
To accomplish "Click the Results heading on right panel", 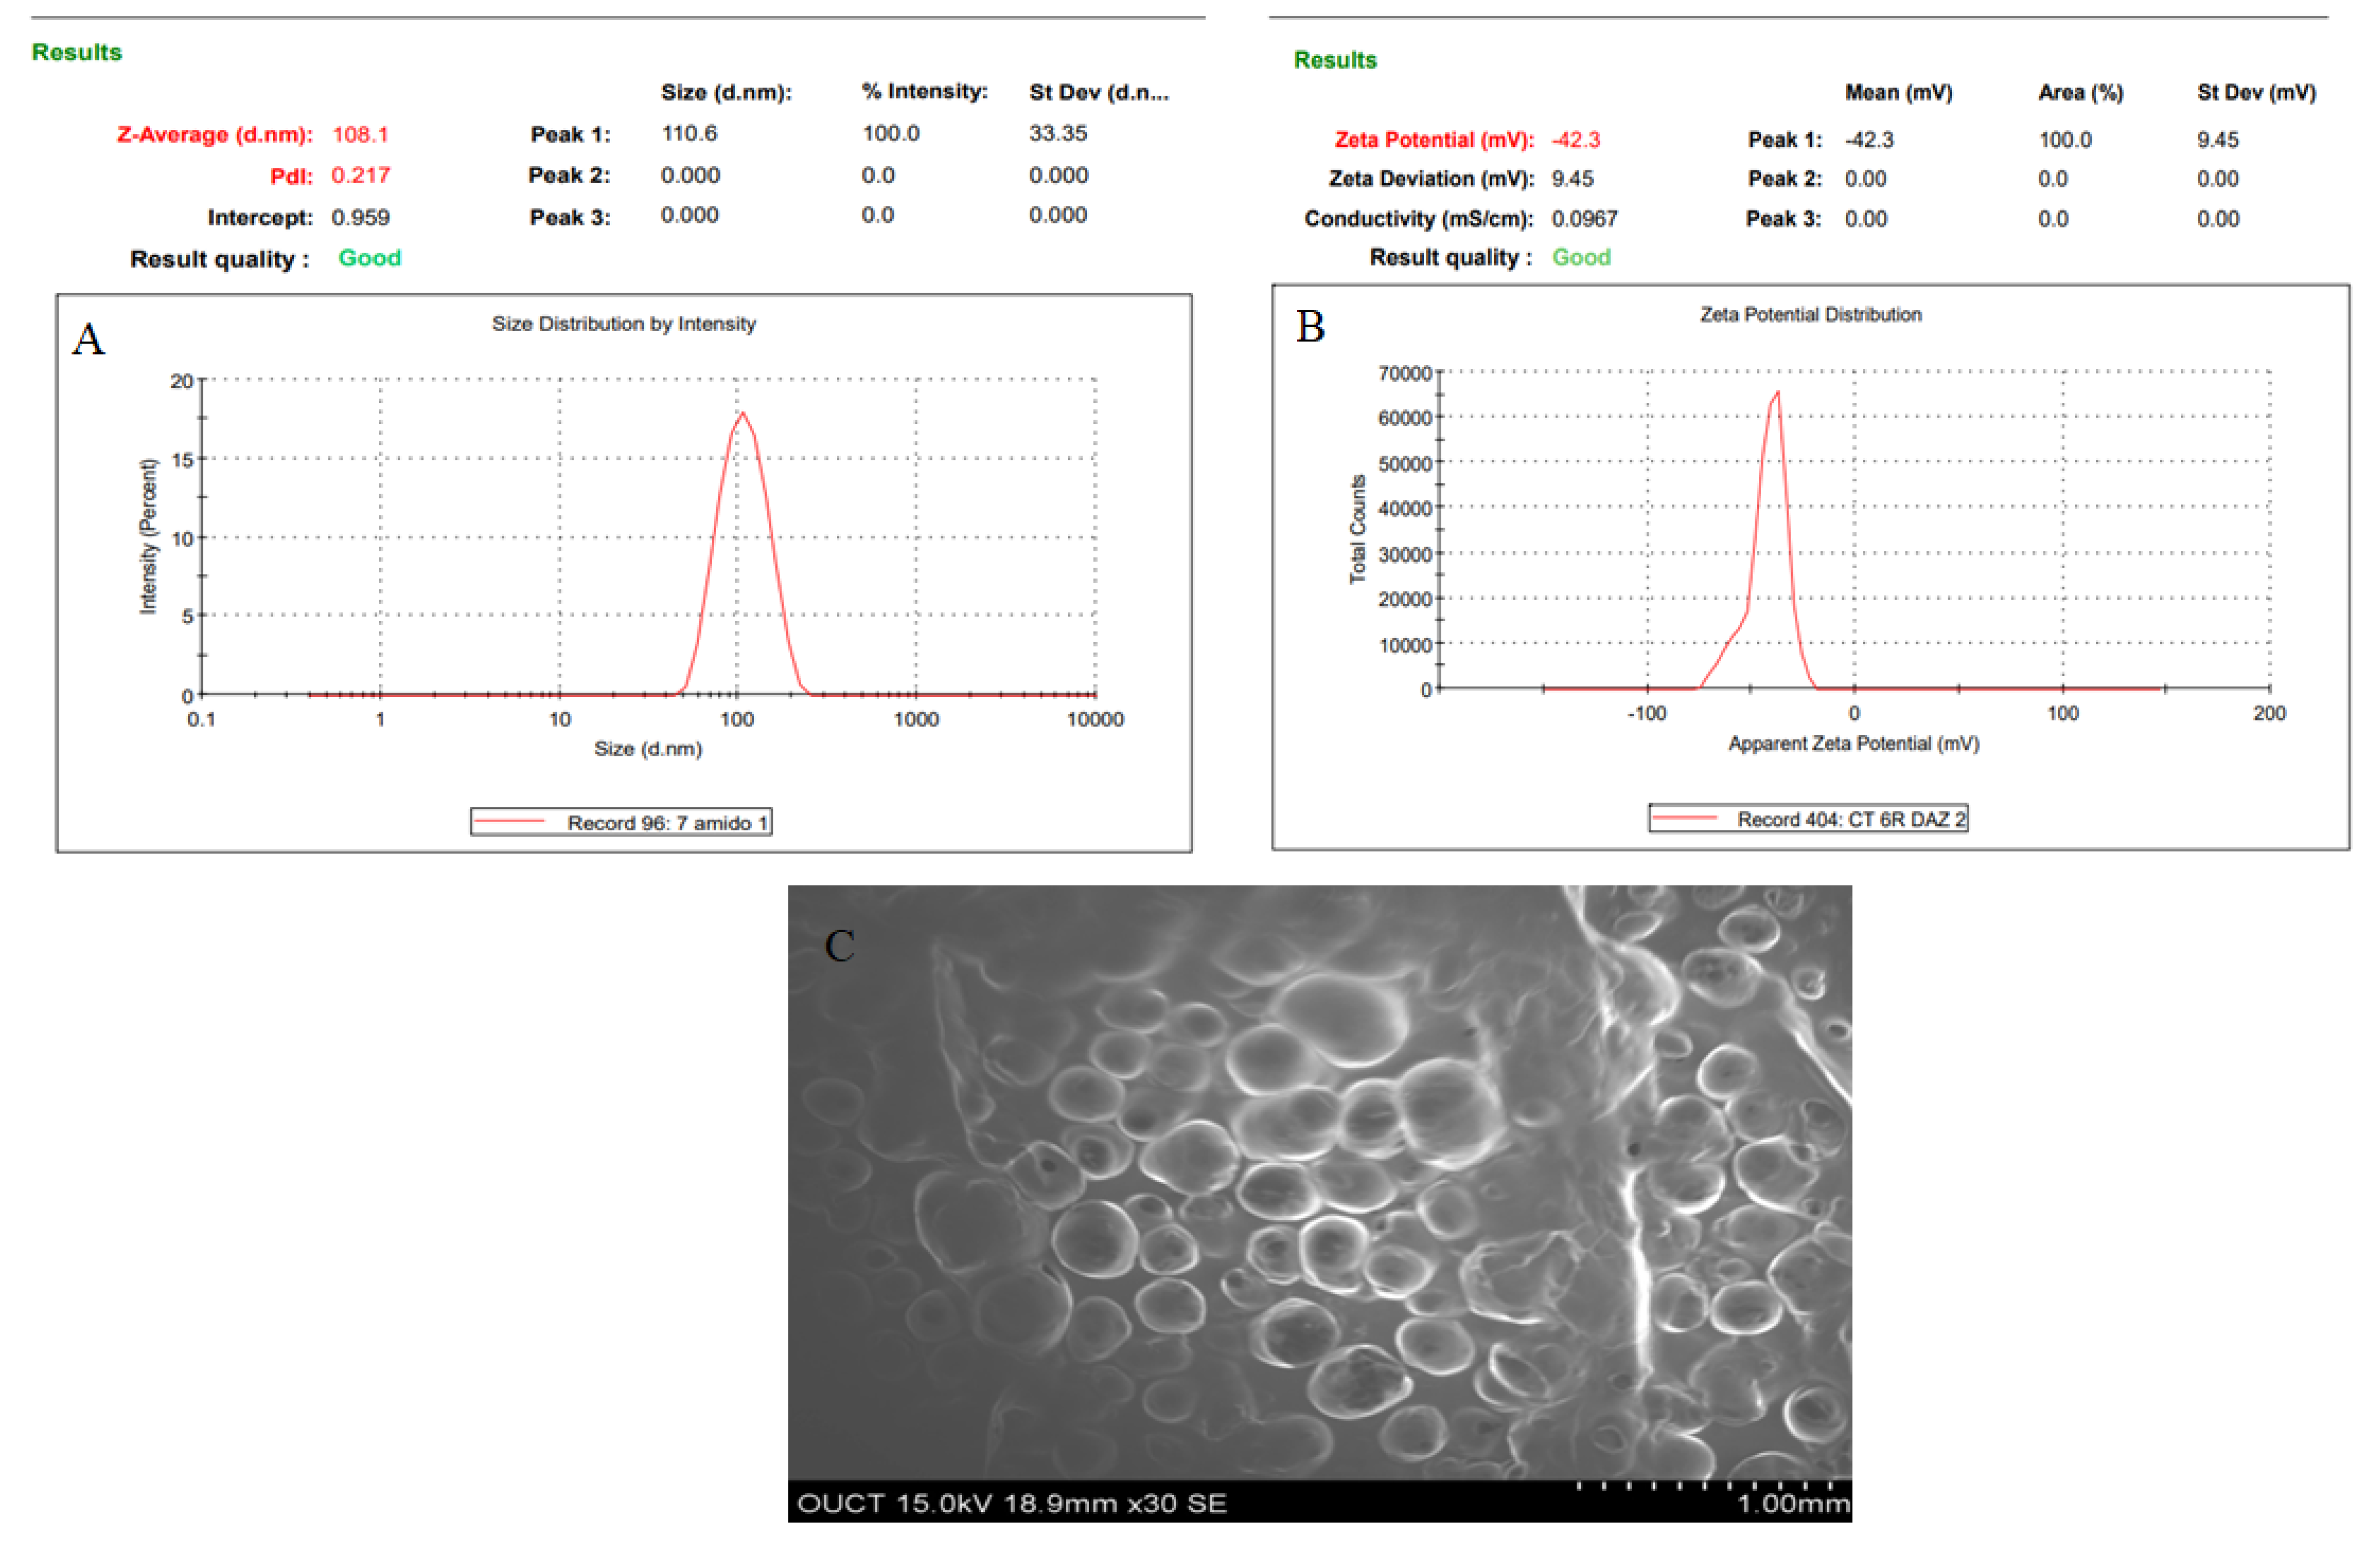I will tap(1336, 59).
